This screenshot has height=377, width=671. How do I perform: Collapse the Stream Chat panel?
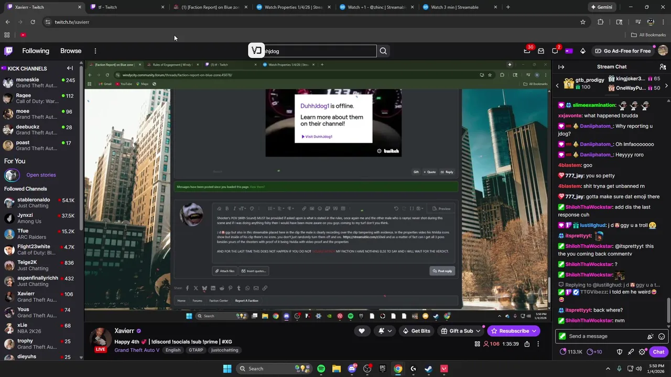click(561, 66)
